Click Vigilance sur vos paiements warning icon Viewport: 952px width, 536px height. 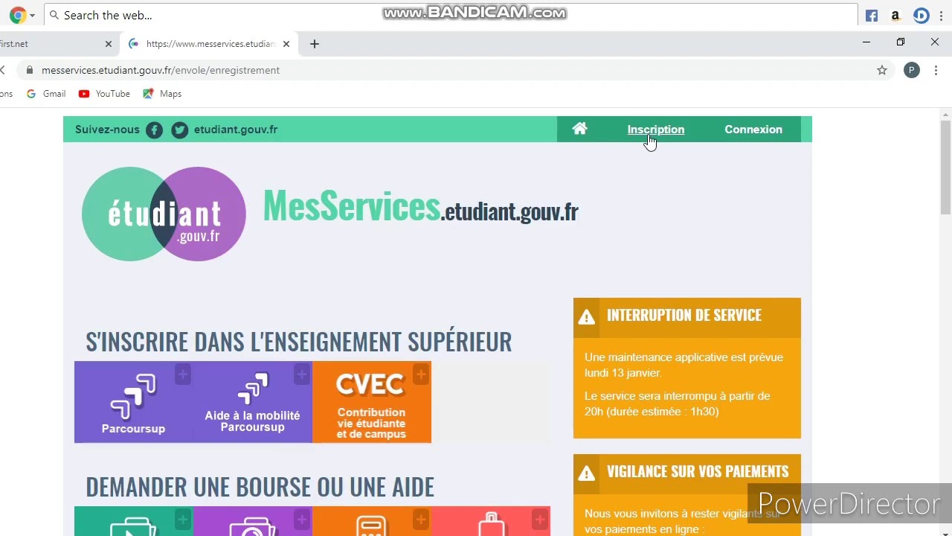pos(587,473)
